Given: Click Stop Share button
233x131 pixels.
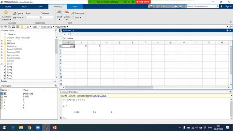Looking at the screenshot, I should coord(143,2).
